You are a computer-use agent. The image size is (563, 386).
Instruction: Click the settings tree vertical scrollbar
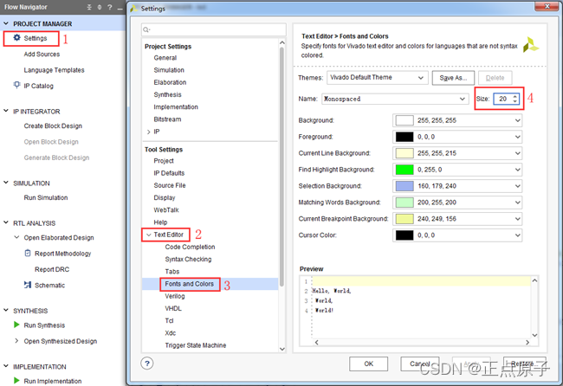click(281, 166)
